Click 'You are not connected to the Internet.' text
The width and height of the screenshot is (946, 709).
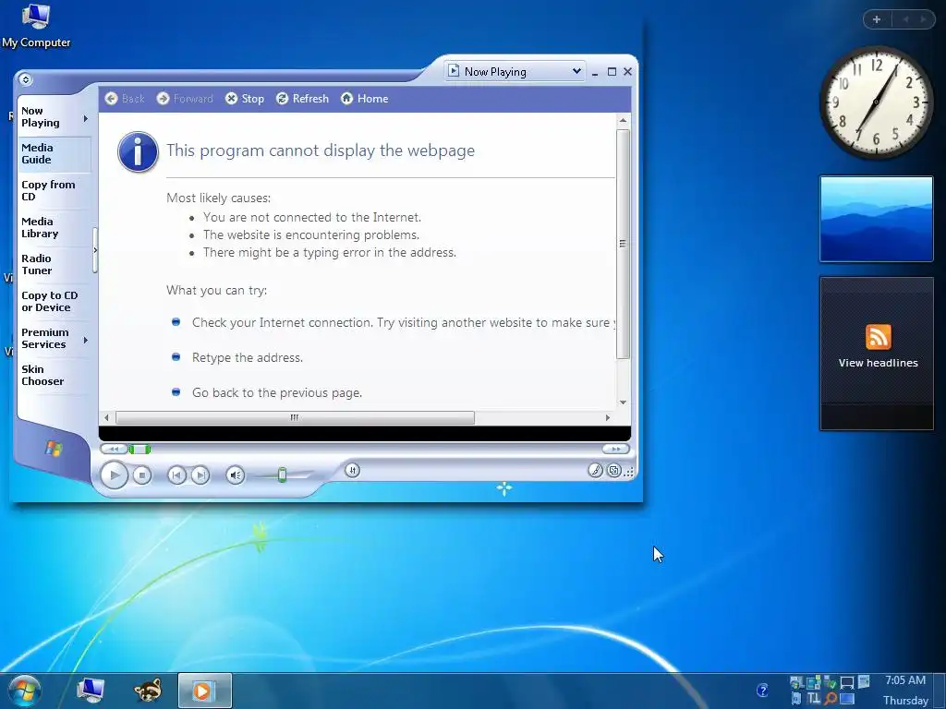tap(312, 217)
